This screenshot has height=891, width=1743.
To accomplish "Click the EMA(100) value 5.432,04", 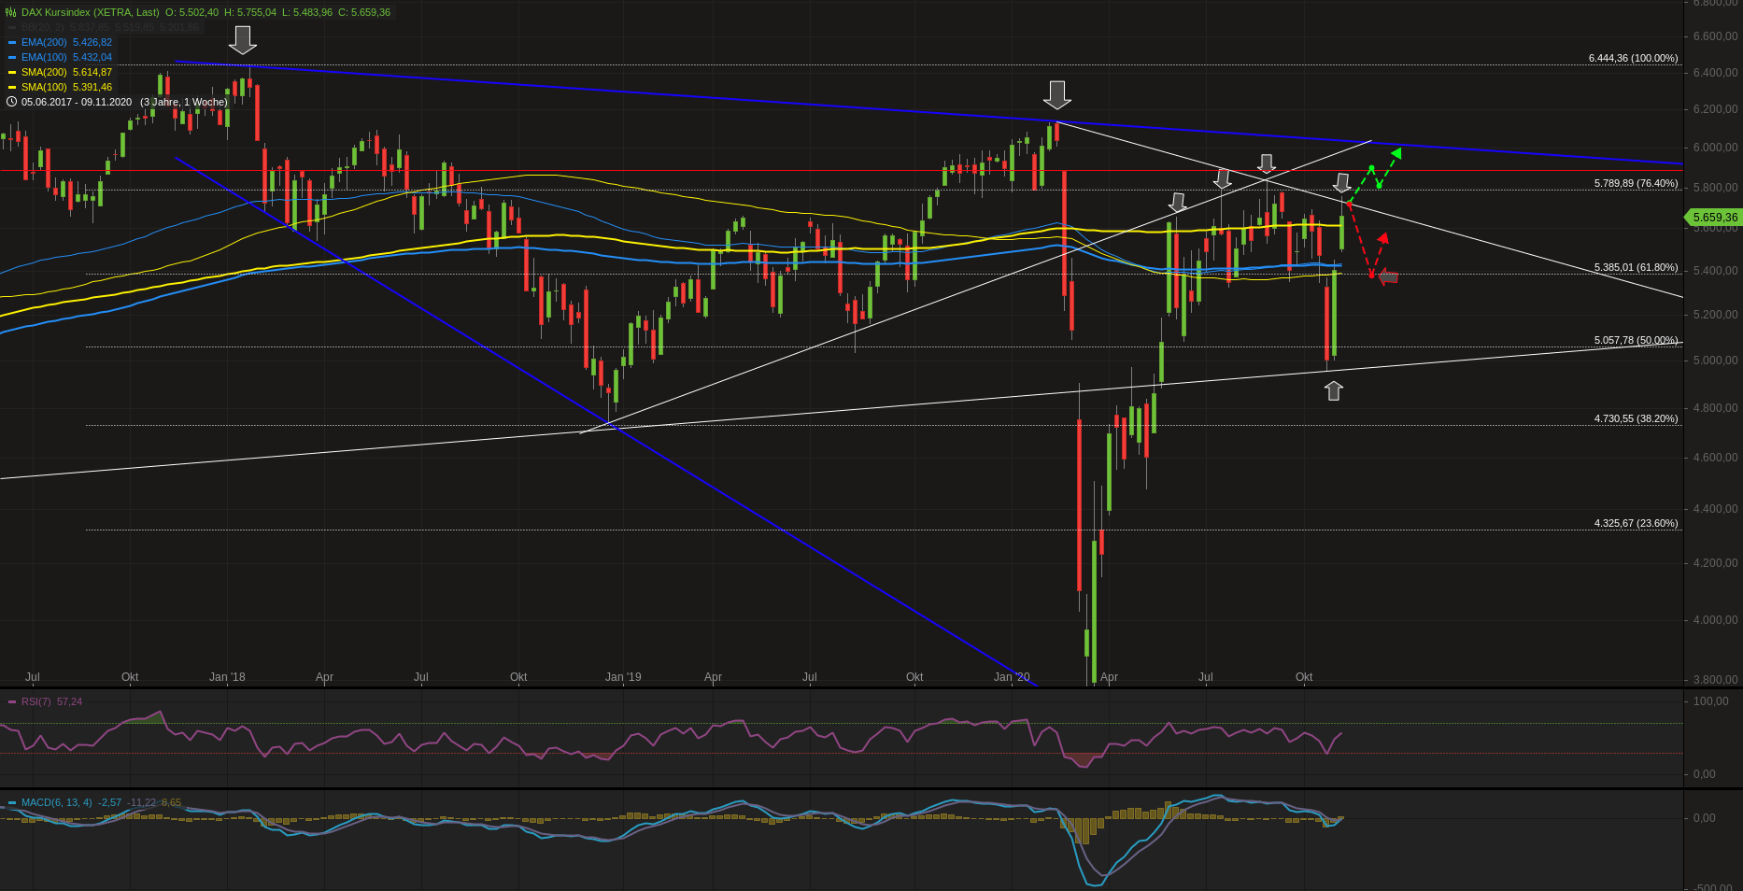I will [x=92, y=57].
